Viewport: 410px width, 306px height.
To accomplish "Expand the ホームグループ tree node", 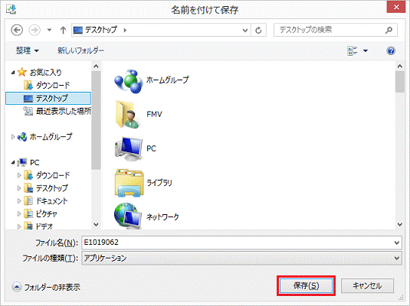I will 13,136.
